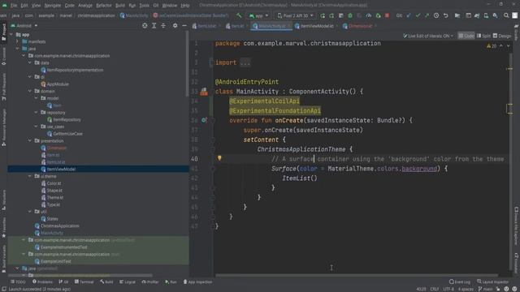Viewport: 520px width, 292px height.
Task: Click the Debug app bug icon
Action: point(350,15)
